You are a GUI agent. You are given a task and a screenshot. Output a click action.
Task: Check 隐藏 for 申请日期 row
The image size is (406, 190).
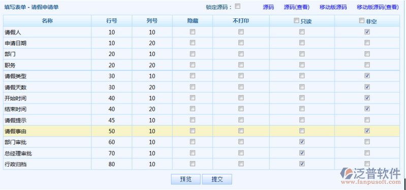(x=193, y=43)
